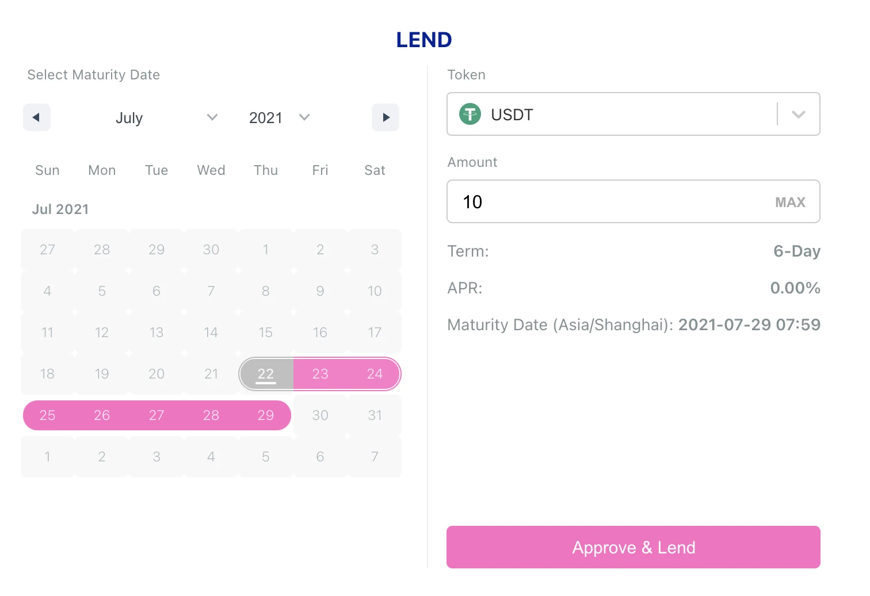Choose July 23 in the calendar
This screenshot has width=870, height=596.
coord(320,374)
